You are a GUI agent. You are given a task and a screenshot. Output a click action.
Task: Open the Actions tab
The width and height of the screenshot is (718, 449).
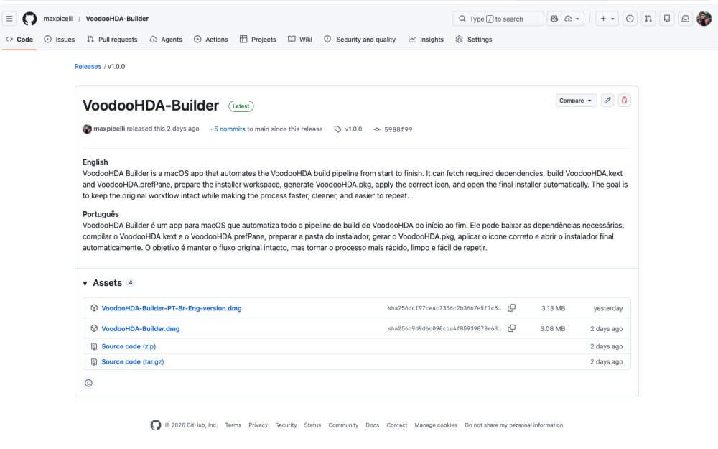210,40
